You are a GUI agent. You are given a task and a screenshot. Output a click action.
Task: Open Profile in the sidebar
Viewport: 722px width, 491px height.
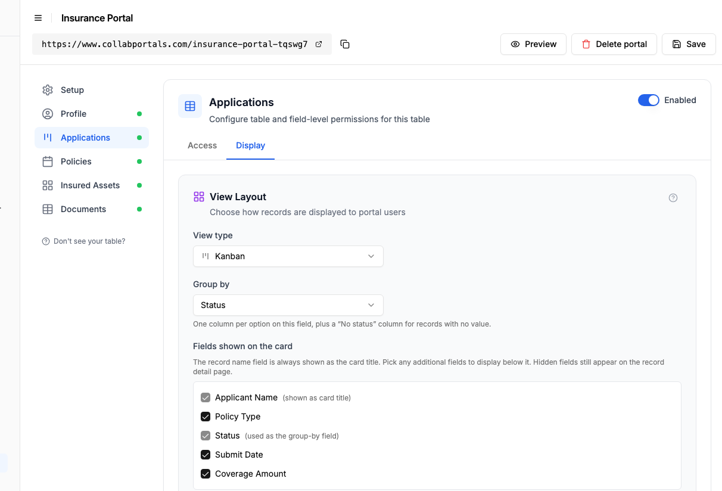pyautogui.click(x=92, y=114)
